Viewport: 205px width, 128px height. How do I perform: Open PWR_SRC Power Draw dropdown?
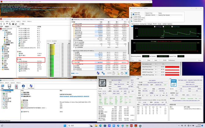click(x=156, y=75)
